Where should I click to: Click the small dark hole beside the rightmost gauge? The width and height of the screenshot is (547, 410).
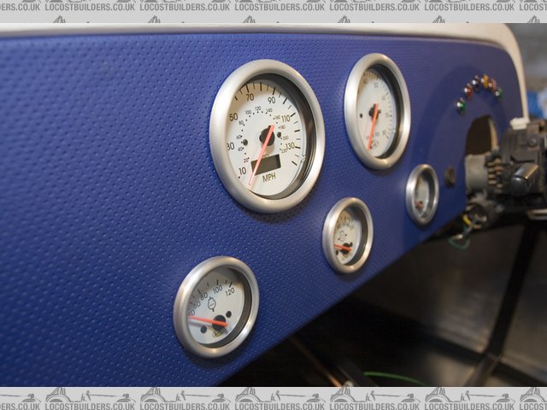[x=450, y=177]
